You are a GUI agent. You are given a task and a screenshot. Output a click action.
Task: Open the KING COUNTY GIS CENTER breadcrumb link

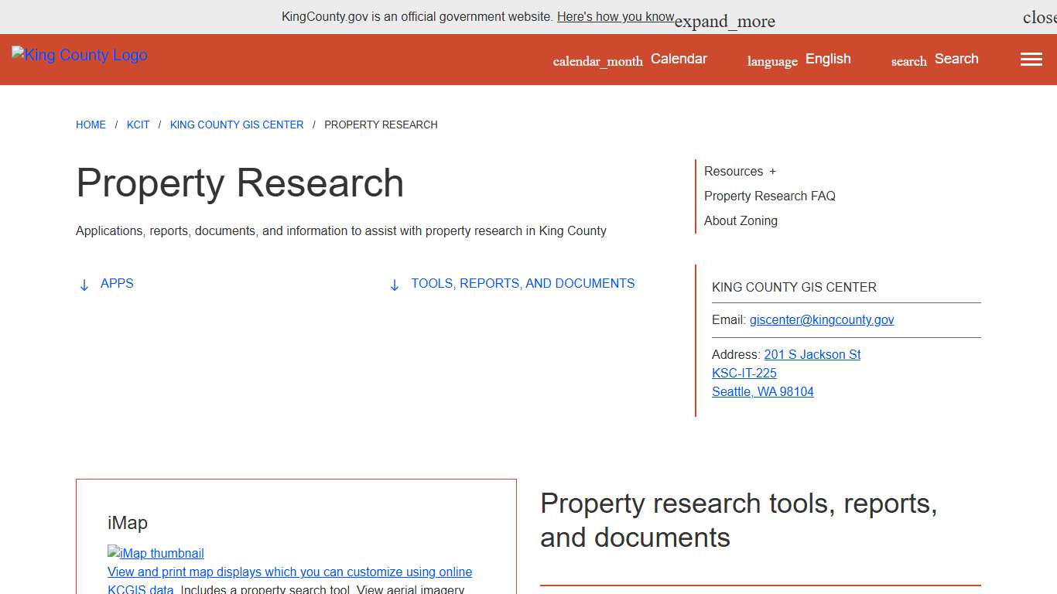[237, 125]
